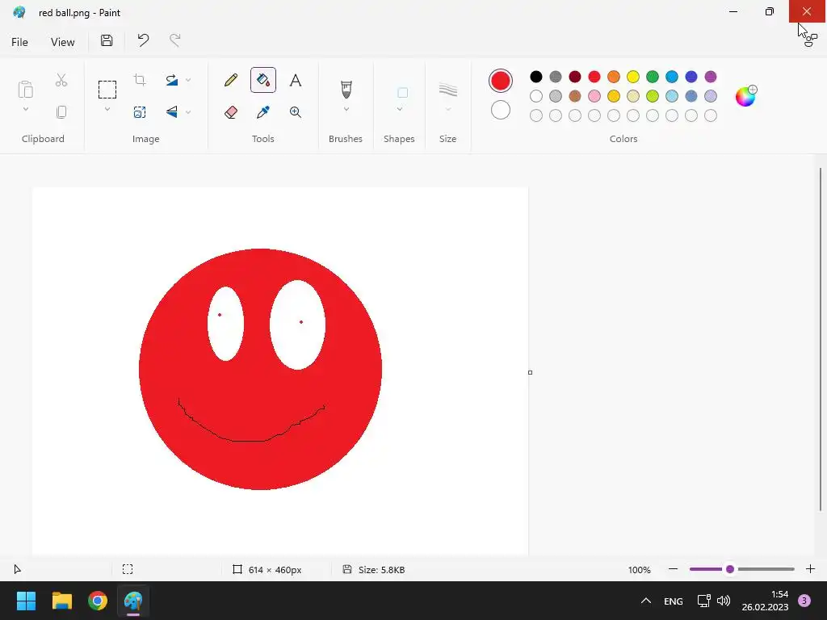Activate the white Color 2 circle

[x=501, y=110]
